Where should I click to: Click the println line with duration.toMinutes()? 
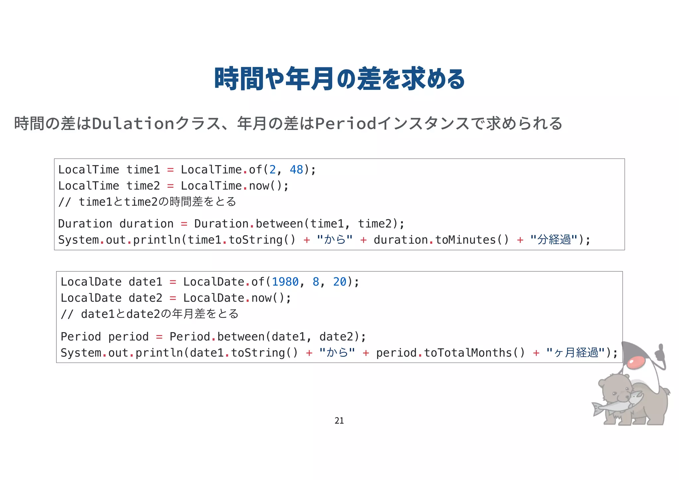324,240
